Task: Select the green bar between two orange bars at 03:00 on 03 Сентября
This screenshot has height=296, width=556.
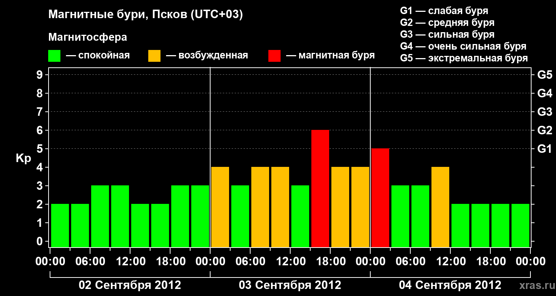Action: click(x=240, y=216)
